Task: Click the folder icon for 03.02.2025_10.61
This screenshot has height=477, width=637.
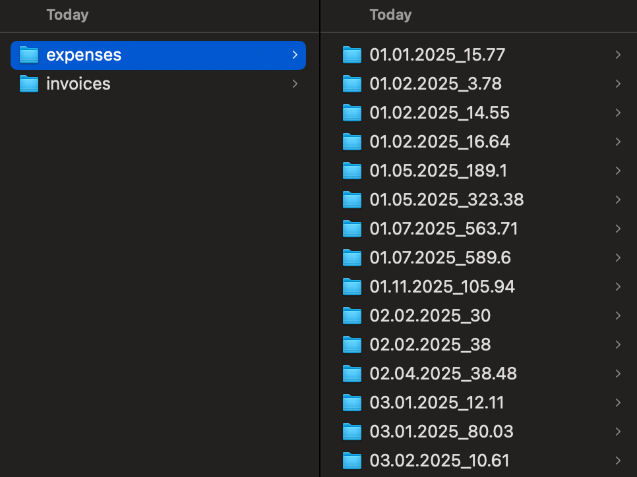Action: click(351, 461)
